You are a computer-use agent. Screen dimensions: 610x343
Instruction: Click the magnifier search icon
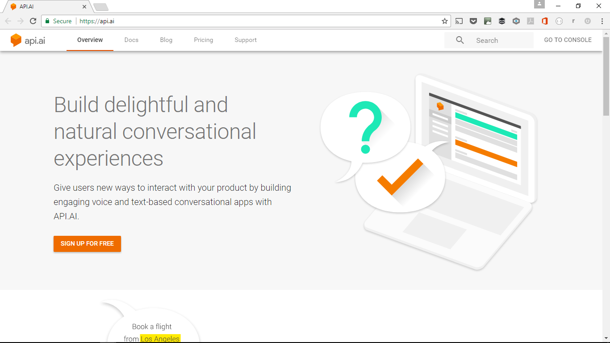click(x=460, y=40)
